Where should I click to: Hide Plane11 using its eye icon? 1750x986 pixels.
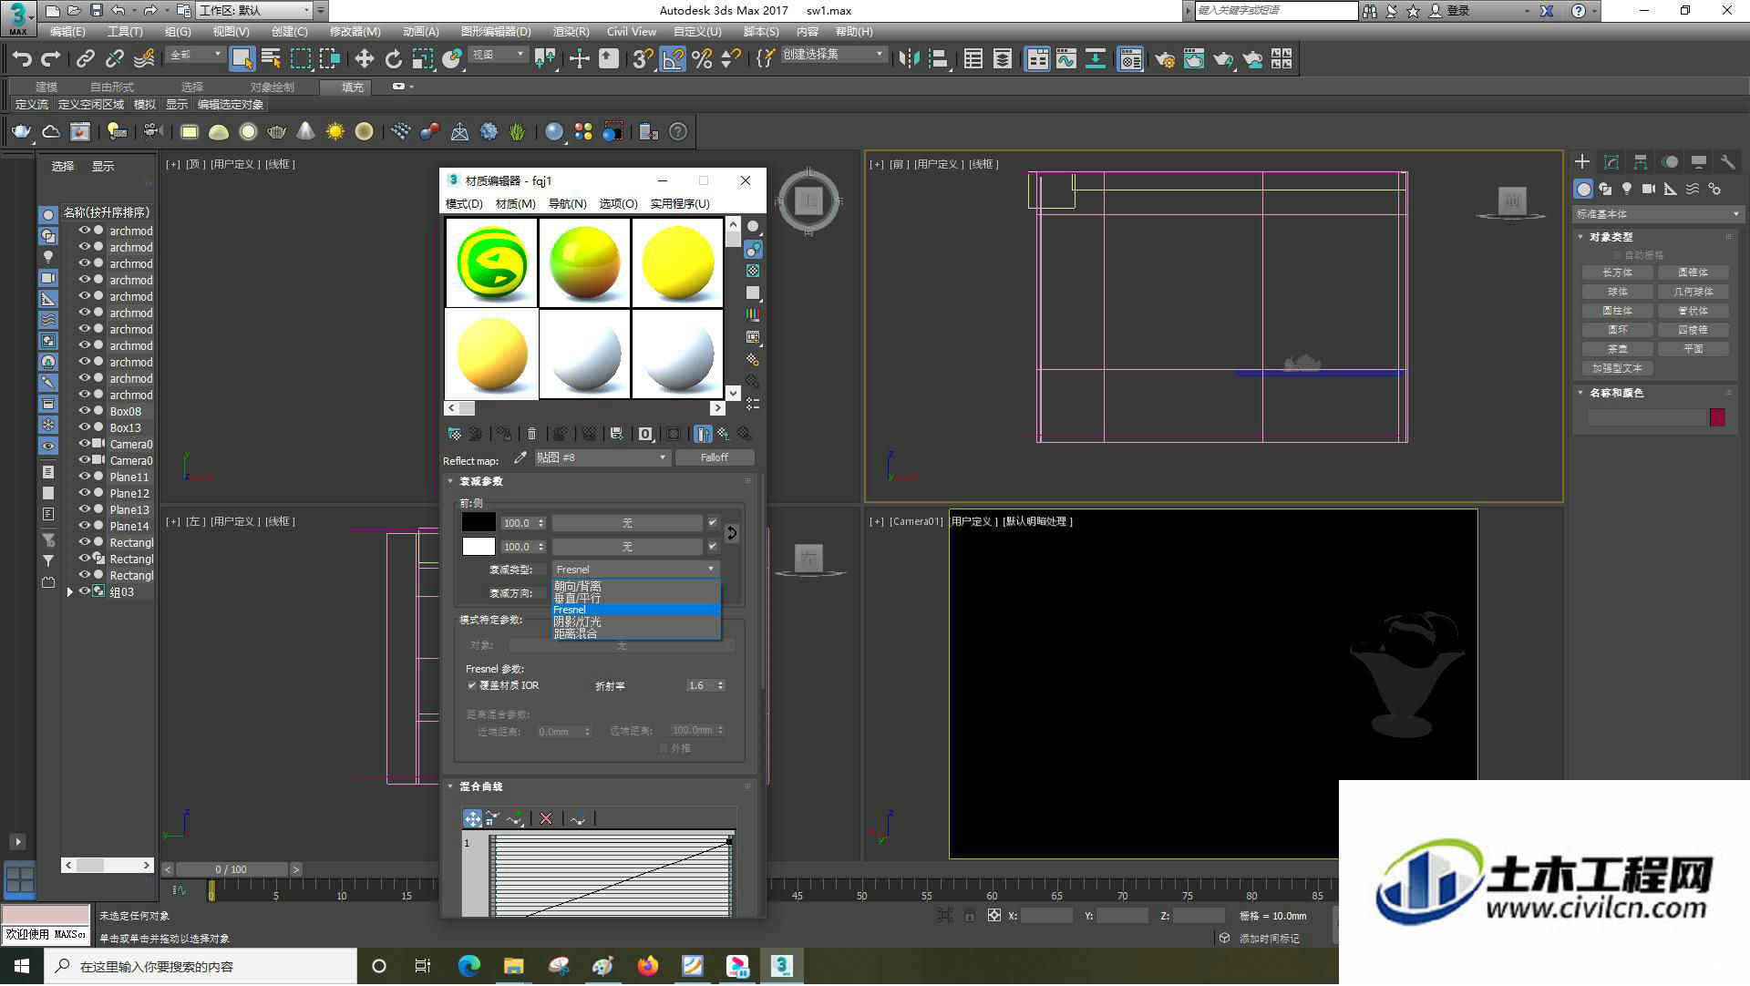tap(84, 477)
